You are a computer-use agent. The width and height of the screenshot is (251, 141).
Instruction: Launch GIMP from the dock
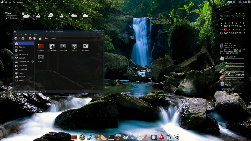point(125,137)
